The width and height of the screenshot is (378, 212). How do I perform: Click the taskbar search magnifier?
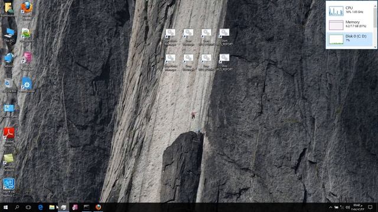pos(17,207)
